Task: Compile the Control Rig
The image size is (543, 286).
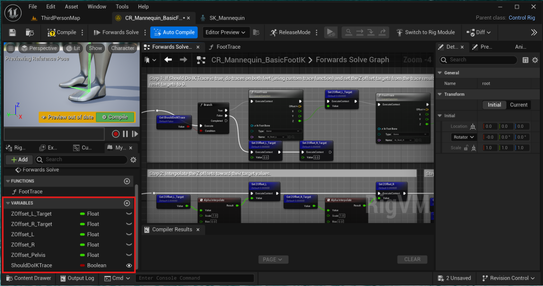Action: pyautogui.click(x=62, y=32)
